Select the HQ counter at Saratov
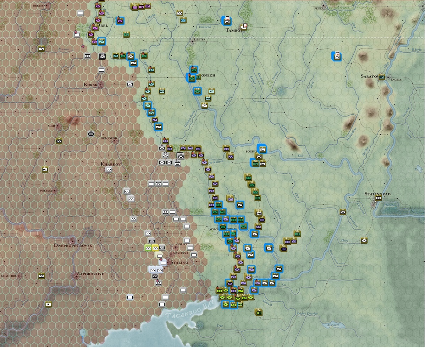The width and height of the screenshot is (425, 348). pyautogui.click(x=382, y=77)
